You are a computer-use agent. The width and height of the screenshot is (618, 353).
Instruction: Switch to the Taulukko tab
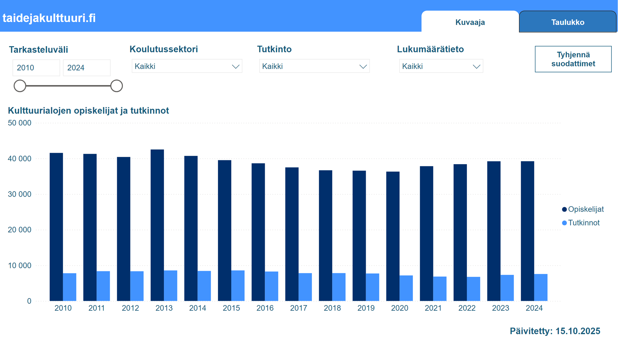[568, 22]
